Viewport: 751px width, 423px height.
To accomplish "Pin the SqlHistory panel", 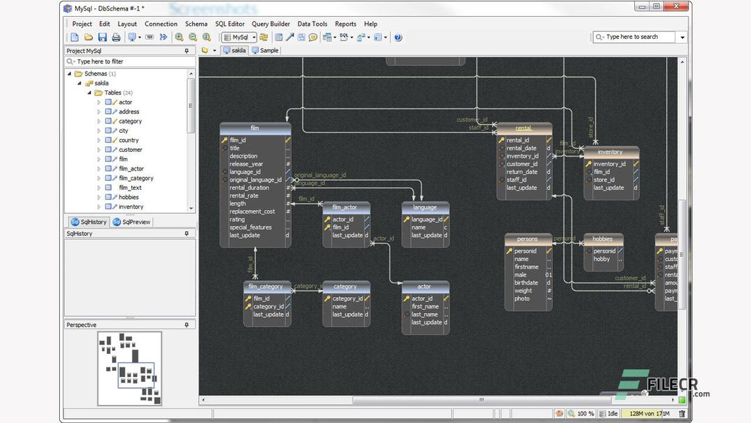I will 186,234.
